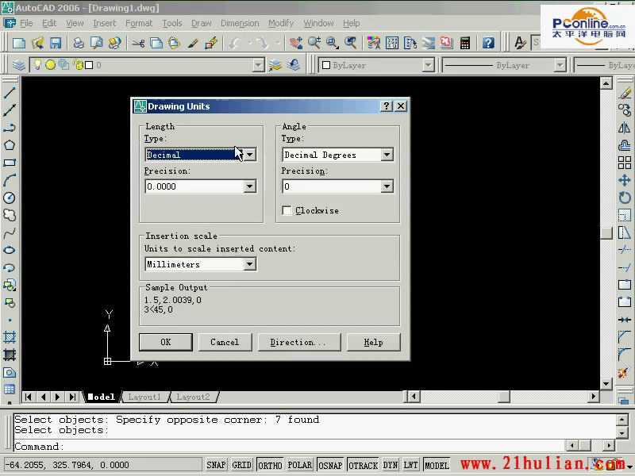Select the Array tool
This screenshot has width=635, height=476.
point(625,163)
